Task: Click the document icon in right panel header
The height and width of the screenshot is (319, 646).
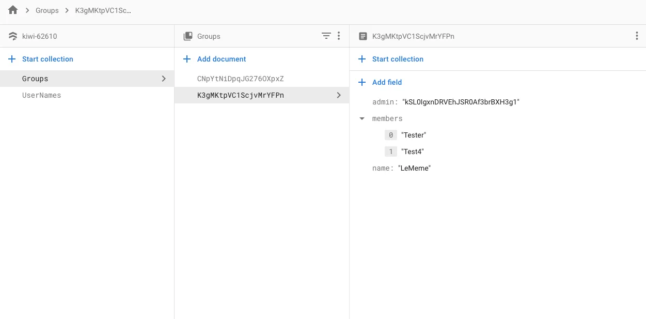Action: tap(363, 36)
